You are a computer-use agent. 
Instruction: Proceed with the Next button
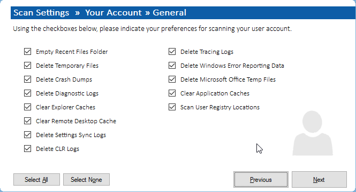click(x=319, y=180)
